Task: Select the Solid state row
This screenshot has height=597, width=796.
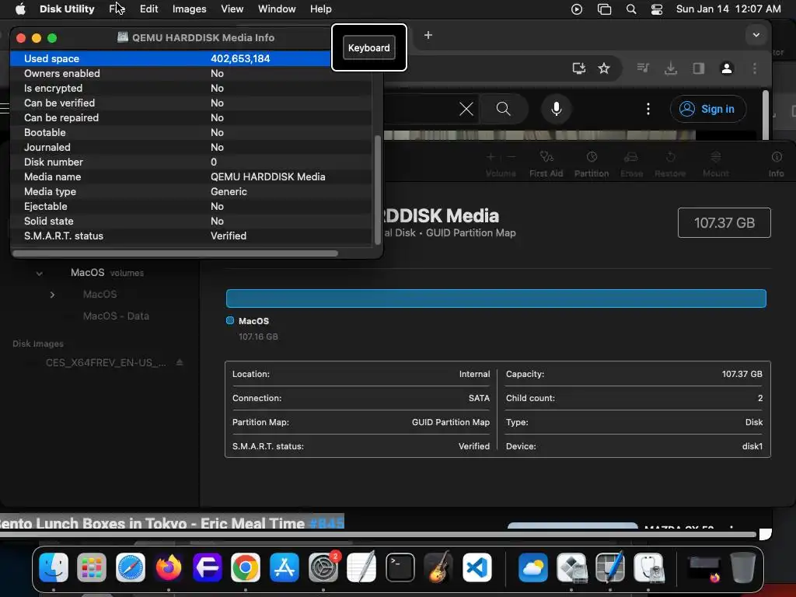Action: 192,221
